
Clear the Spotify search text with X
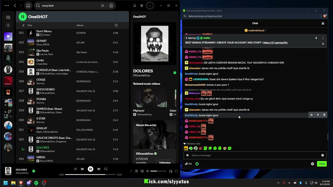(103, 5)
